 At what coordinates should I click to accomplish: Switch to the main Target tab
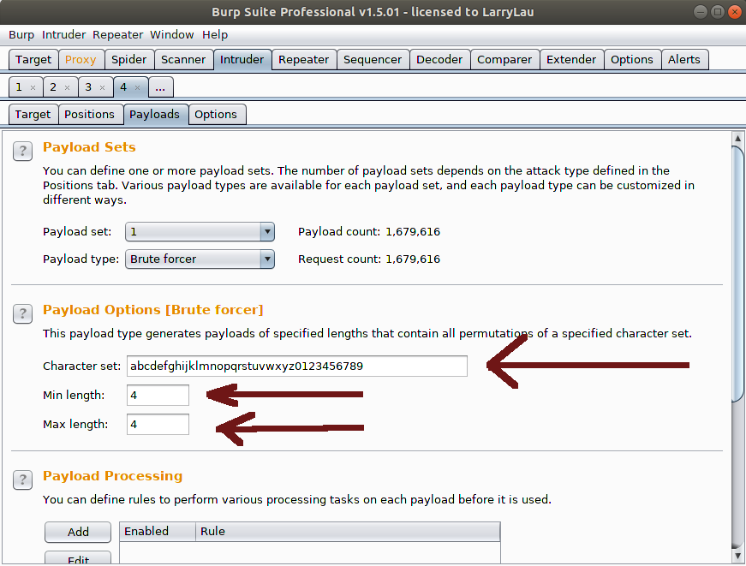(x=33, y=60)
